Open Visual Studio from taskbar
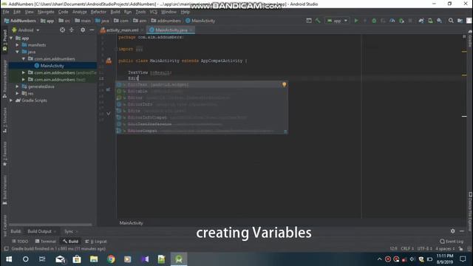The image size is (473, 266). pos(145,259)
